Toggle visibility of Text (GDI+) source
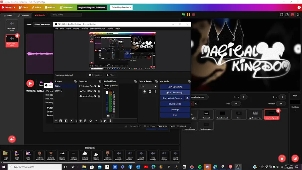Screen dimensions: 302x170 coord(95,91)
